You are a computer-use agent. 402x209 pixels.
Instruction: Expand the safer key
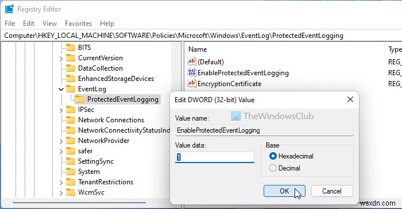coord(61,152)
